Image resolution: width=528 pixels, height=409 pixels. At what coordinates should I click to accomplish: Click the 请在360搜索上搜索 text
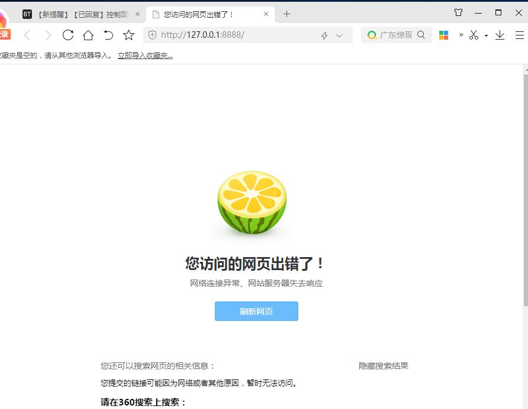(x=143, y=402)
